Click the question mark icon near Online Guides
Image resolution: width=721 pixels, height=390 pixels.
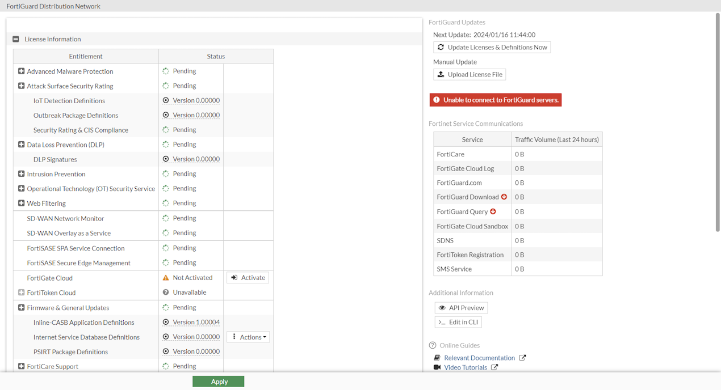pyautogui.click(x=432, y=345)
